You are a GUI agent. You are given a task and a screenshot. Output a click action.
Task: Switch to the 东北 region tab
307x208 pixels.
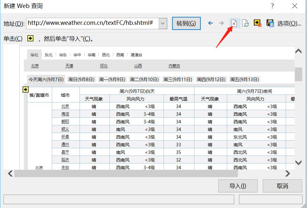click(x=48, y=54)
